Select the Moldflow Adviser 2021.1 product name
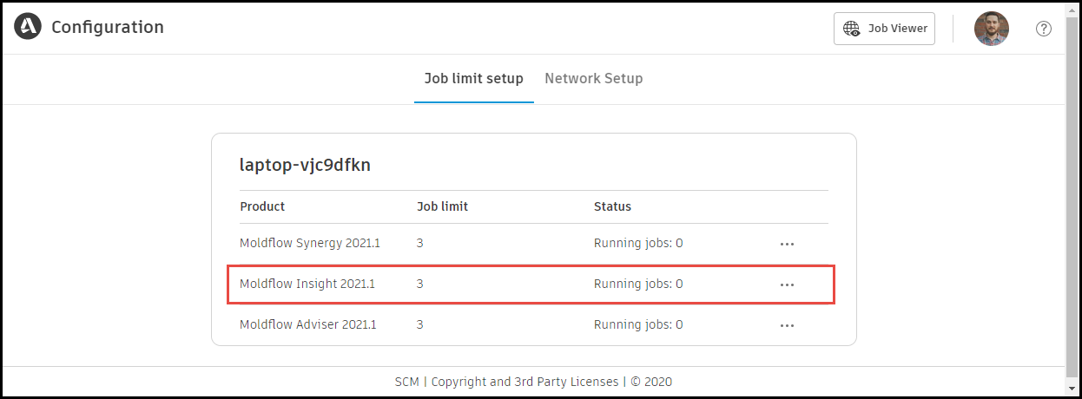Screen dimensions: 1082x399 [308, 325]
